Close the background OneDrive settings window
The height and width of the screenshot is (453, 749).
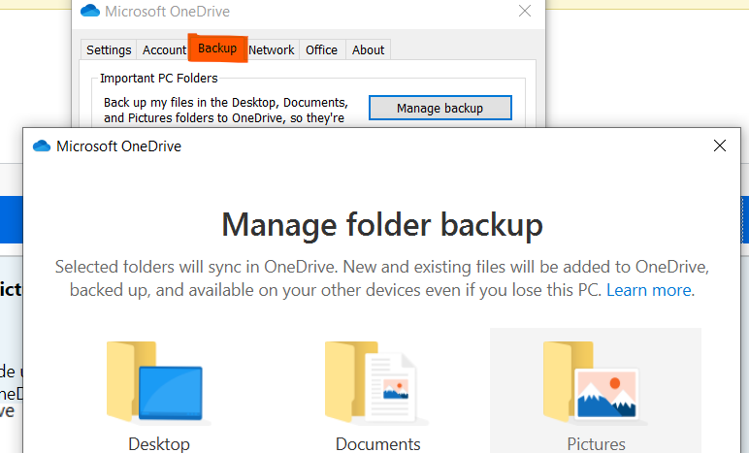[x=525, y=11]
